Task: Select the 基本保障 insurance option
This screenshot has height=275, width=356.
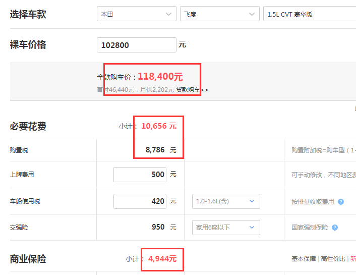Action: (304, 259)
